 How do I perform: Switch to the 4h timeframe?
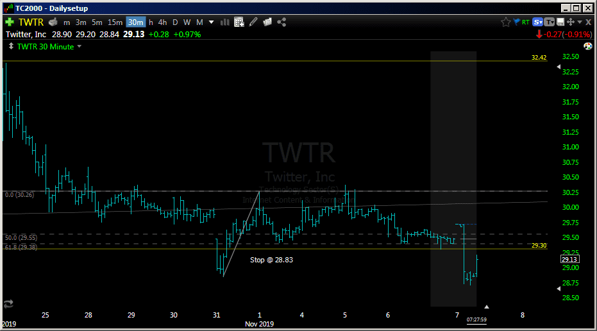coord(163,22)
